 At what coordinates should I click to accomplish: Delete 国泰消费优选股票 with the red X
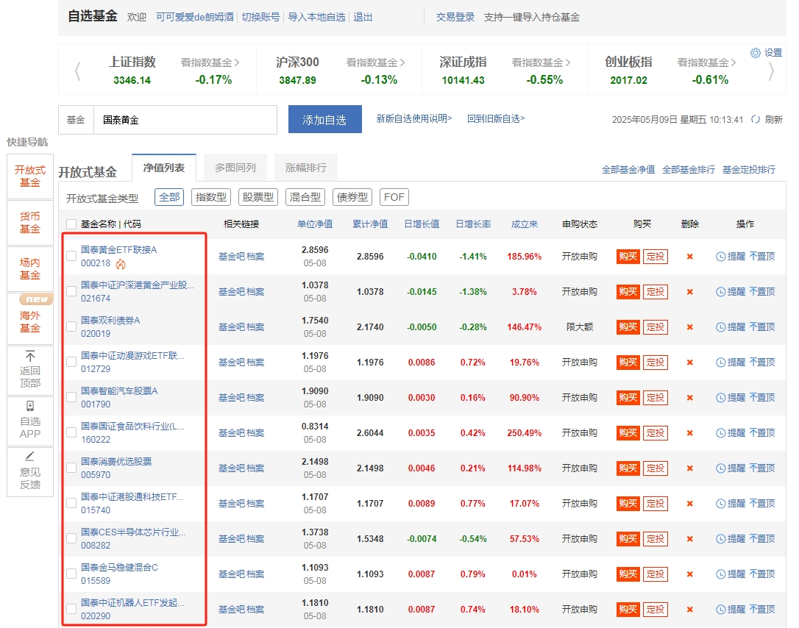(689, 468)
